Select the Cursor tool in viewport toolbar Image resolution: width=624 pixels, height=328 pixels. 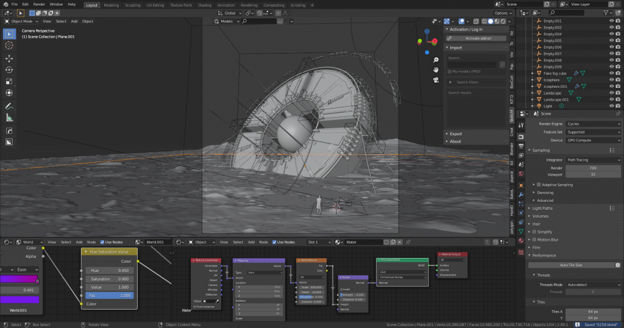[x=9, y=45]
